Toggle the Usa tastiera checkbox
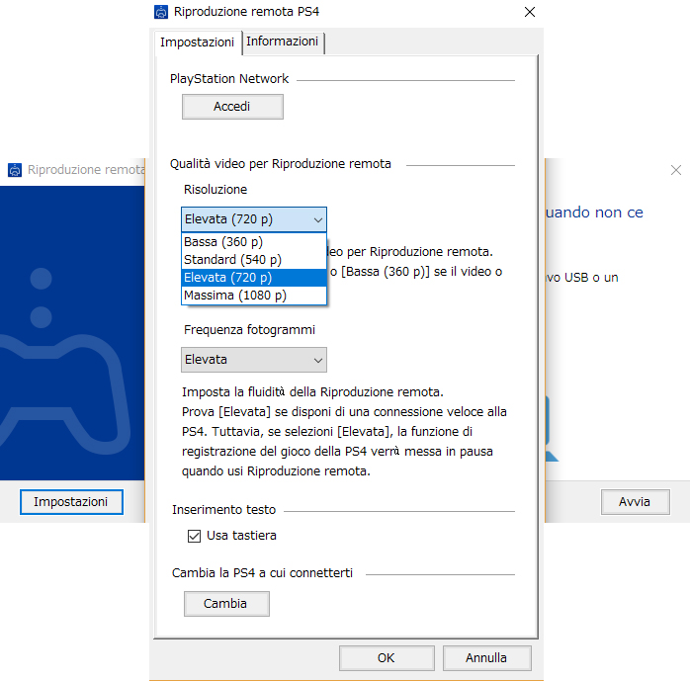Screen dimensions: 690x681 click(194, 536)
